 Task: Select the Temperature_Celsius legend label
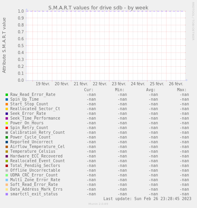pos(33,151)
